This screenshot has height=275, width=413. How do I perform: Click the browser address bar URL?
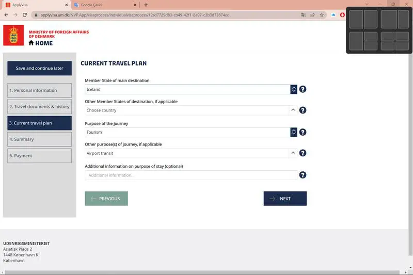135,15
